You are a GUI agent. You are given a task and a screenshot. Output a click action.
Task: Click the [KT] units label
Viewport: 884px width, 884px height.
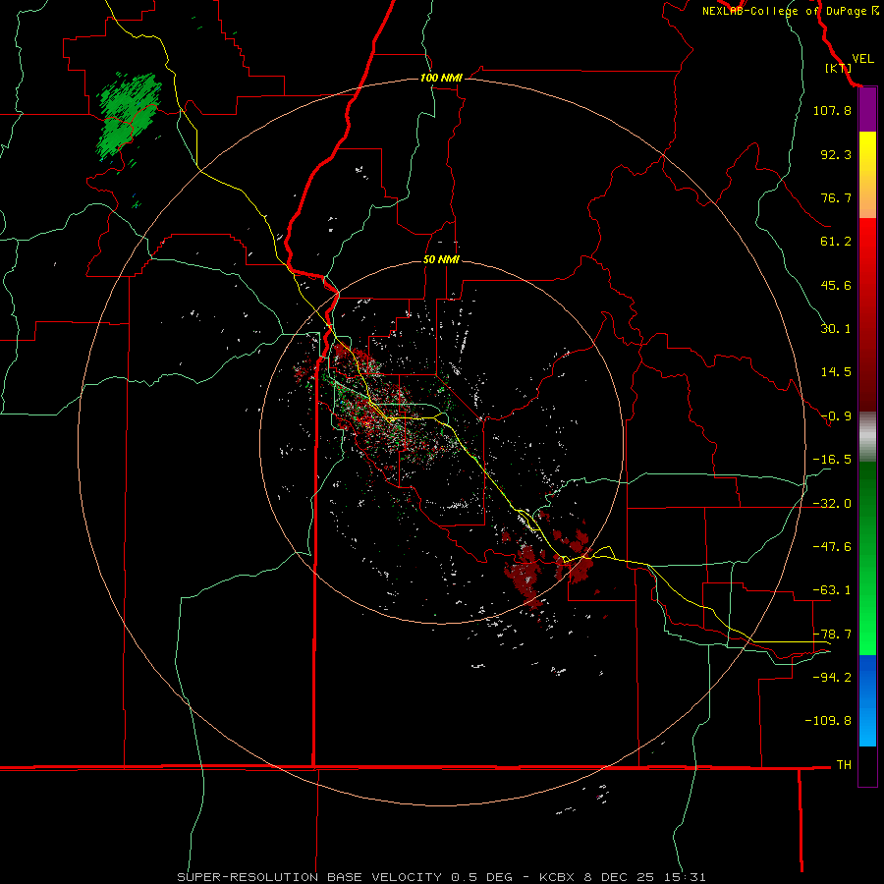(838, 68)
